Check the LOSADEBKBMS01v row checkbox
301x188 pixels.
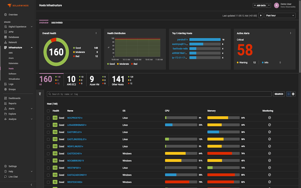tap(49, 125)
